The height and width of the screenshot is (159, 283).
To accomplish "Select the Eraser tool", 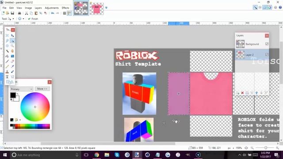I will pyautogui.click(x=12, y=61).
